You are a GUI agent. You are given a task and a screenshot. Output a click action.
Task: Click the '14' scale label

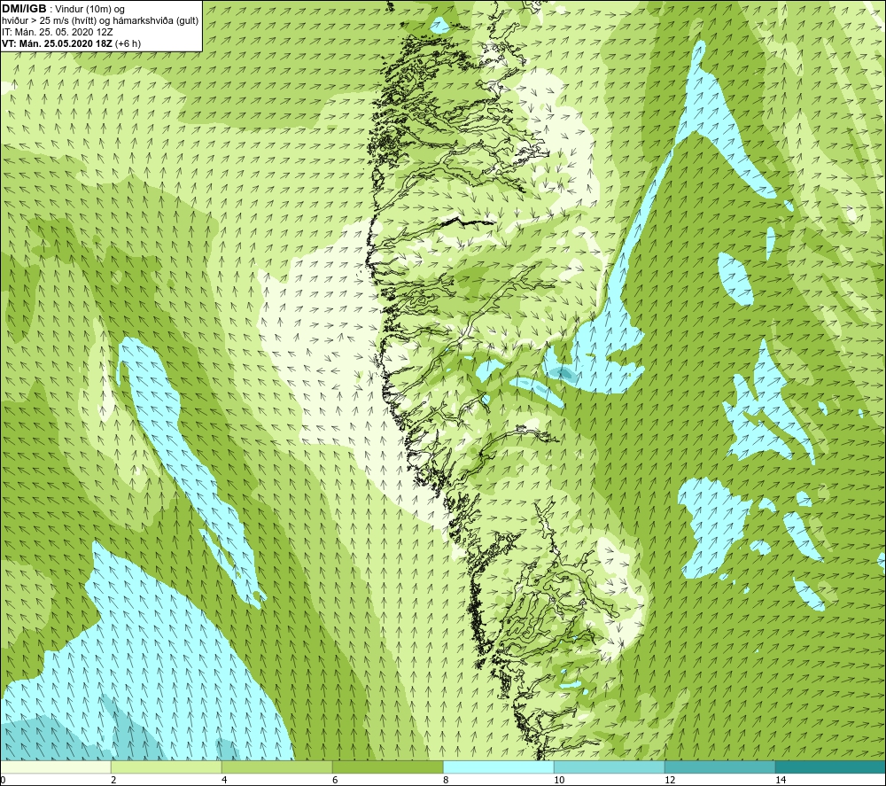point(781,780)
